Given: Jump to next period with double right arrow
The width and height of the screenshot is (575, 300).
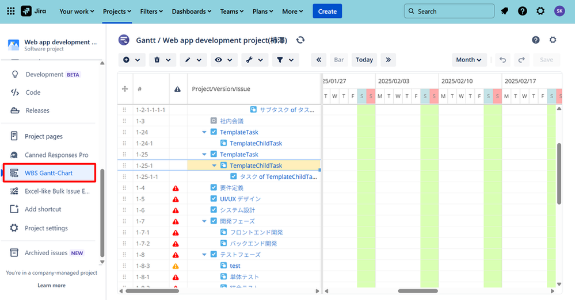Looking at the screenshot, I should point(389,60).
